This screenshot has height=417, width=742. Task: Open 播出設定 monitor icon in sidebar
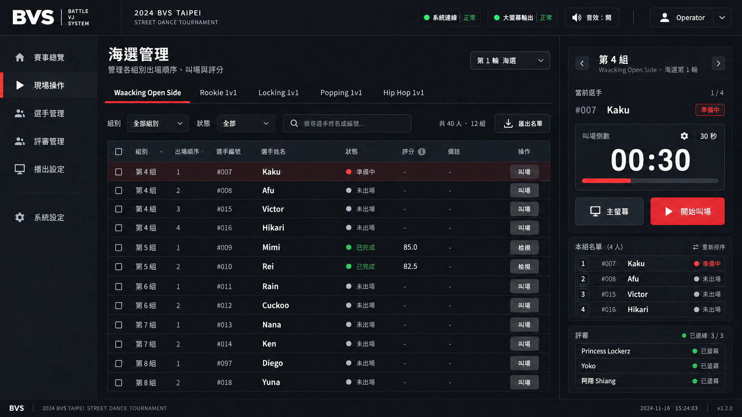tap(20, 169)
